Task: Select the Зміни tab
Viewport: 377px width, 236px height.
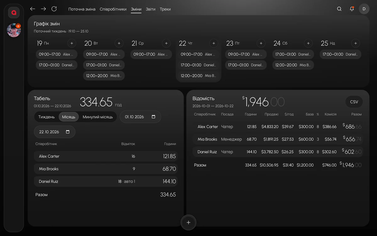Action: (136, 9)
